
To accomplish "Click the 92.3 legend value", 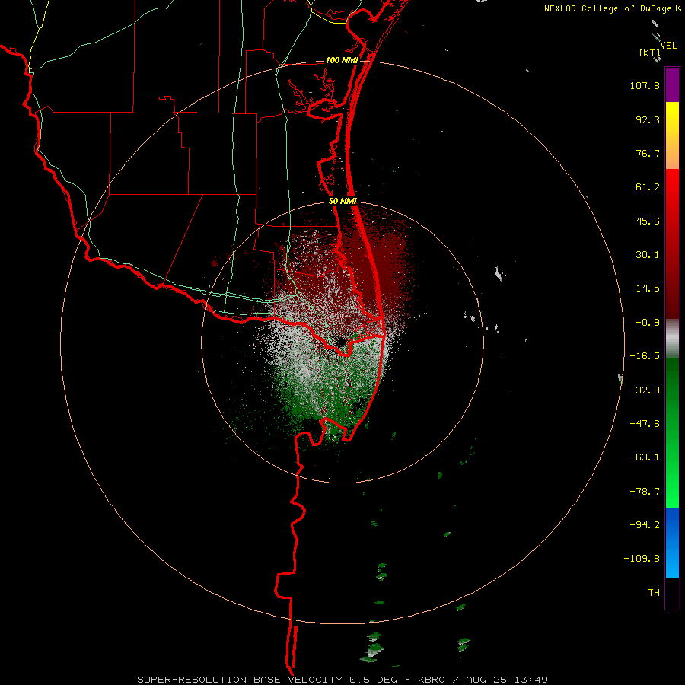I will [648, 119].
